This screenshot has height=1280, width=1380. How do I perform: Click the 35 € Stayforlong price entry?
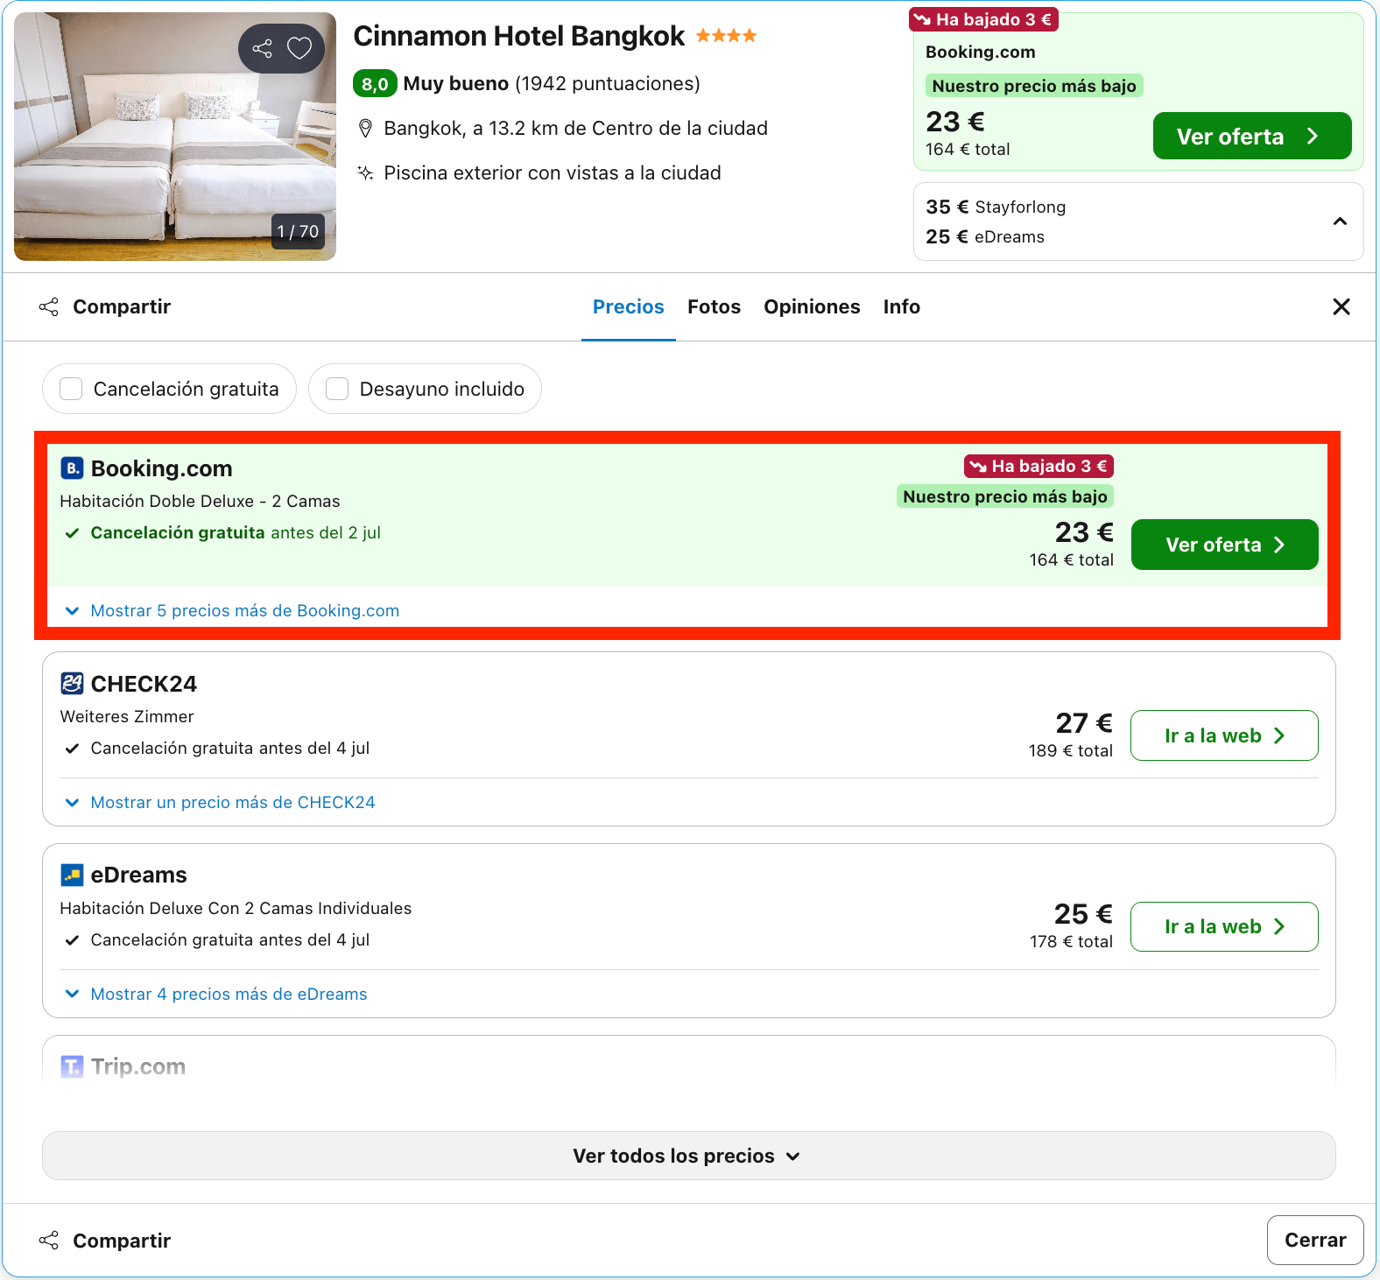coord(996,207)
